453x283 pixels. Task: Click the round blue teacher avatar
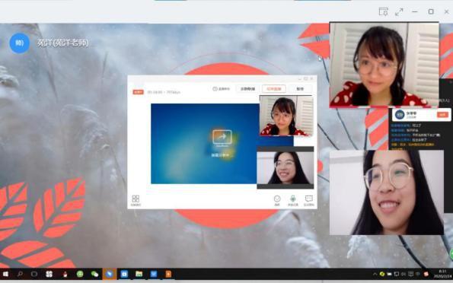pos(20,43)
